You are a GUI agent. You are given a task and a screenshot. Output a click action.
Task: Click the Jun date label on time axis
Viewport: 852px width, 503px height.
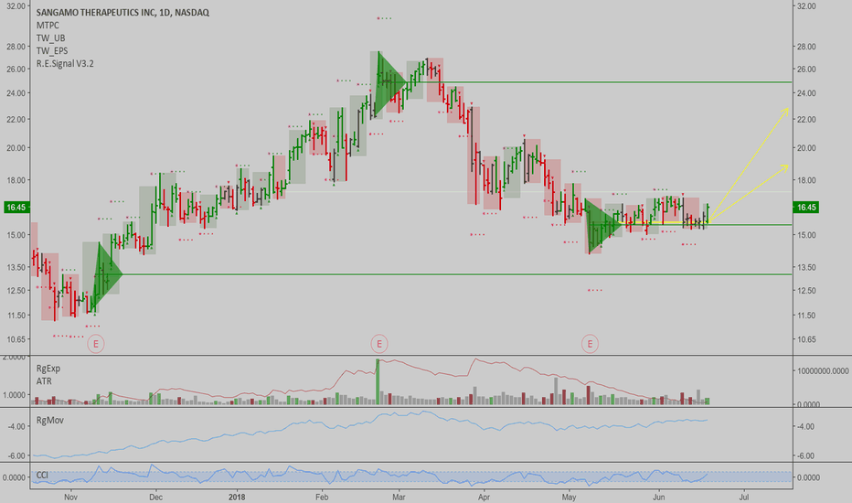(658, 497)
